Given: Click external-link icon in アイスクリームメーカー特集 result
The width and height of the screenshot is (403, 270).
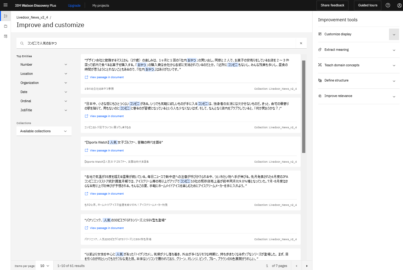Looking at the screenshot, I should click(x=87, y=194).
